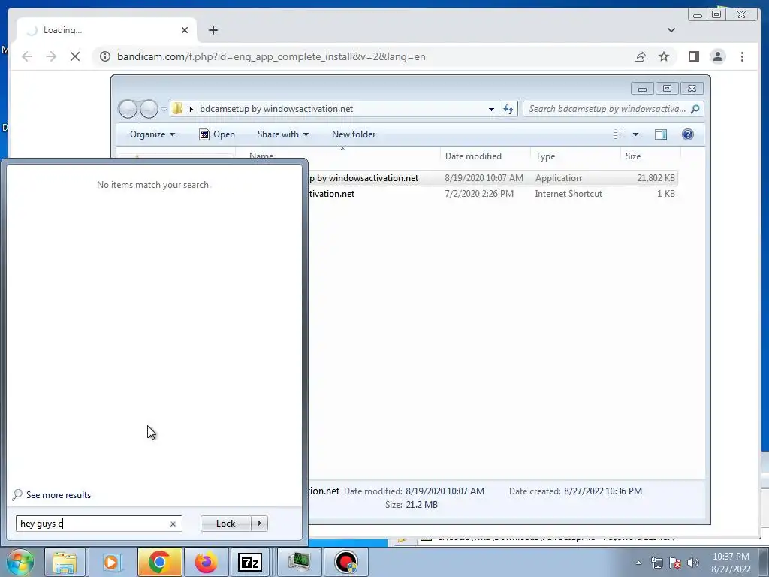Sort by the Date modified column
The image size is (769, 577).
(x=485, y=156)
